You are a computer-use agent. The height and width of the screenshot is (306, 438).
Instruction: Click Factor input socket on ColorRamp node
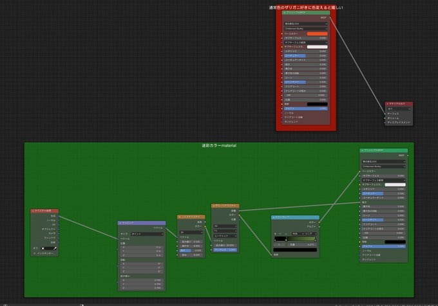pos(271,255)
